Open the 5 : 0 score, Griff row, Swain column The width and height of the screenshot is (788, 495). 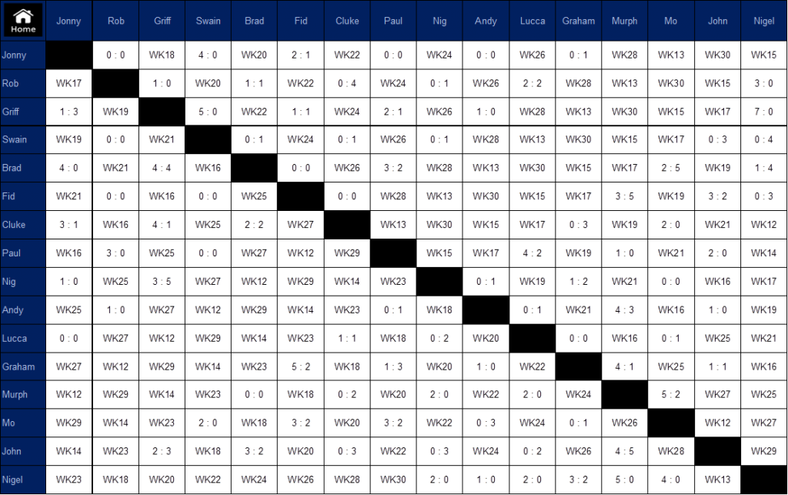click(x=208, y=112)
